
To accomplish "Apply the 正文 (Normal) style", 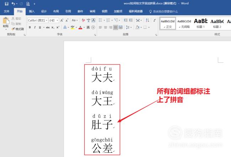I will (x=167, y=23).
